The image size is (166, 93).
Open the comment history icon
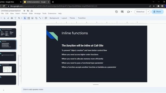pos(122,12)
